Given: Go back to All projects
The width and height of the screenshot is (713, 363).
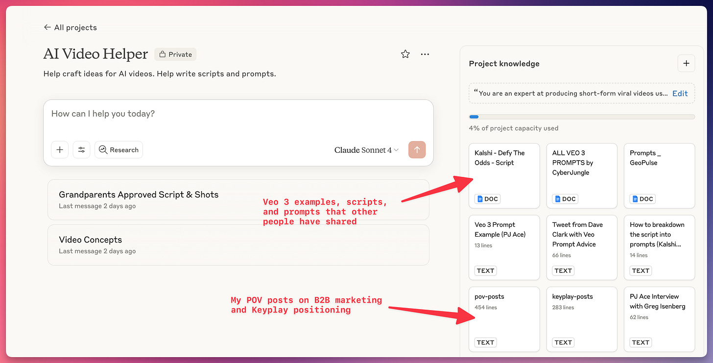Looking at the screenshot, I should tap(70, 27).
